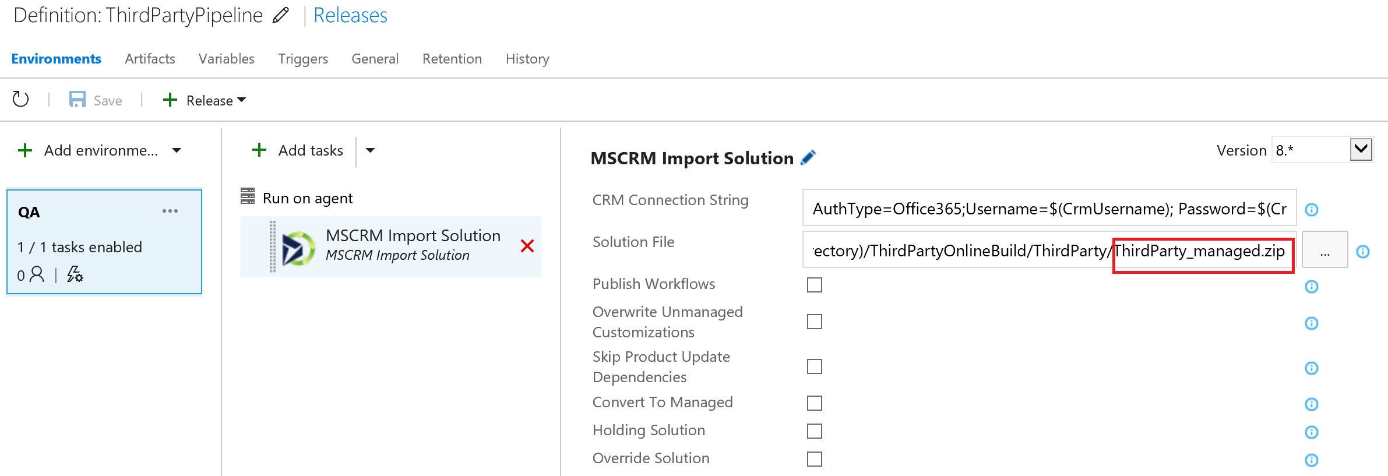Screen dimensions: 1388x476
Task: Grab the task drag handle
Action: (272, 246)
